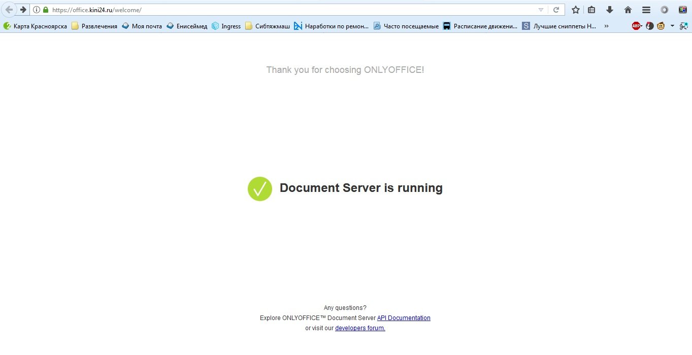Visit the developers forum link
Viewport: 692px width, 355px height.
point(360,328)
